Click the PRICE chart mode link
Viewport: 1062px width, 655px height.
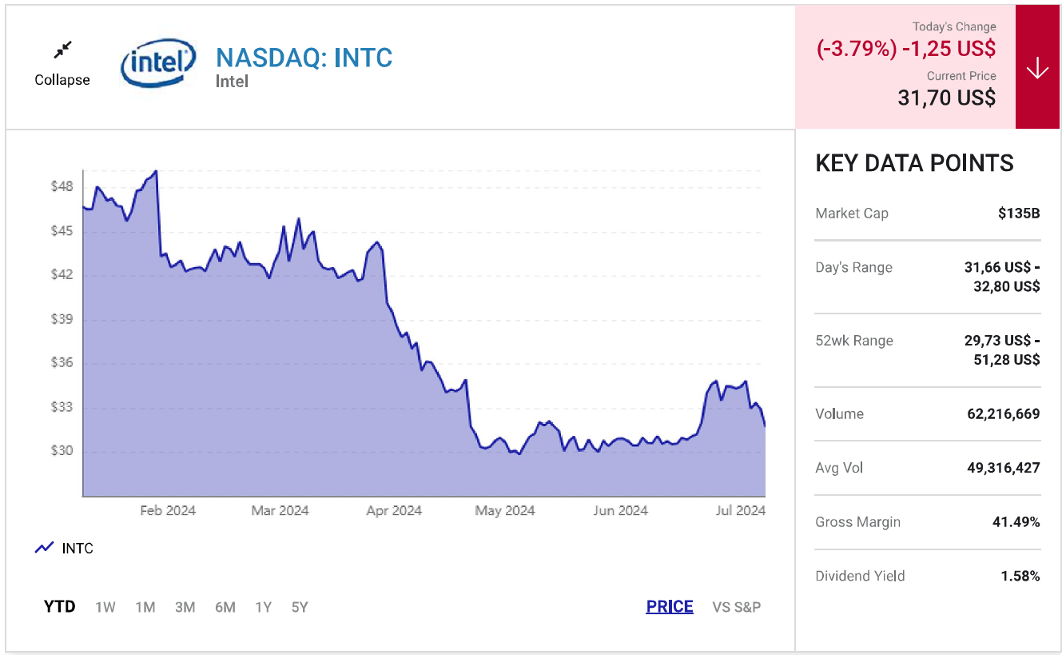point(670,607)
